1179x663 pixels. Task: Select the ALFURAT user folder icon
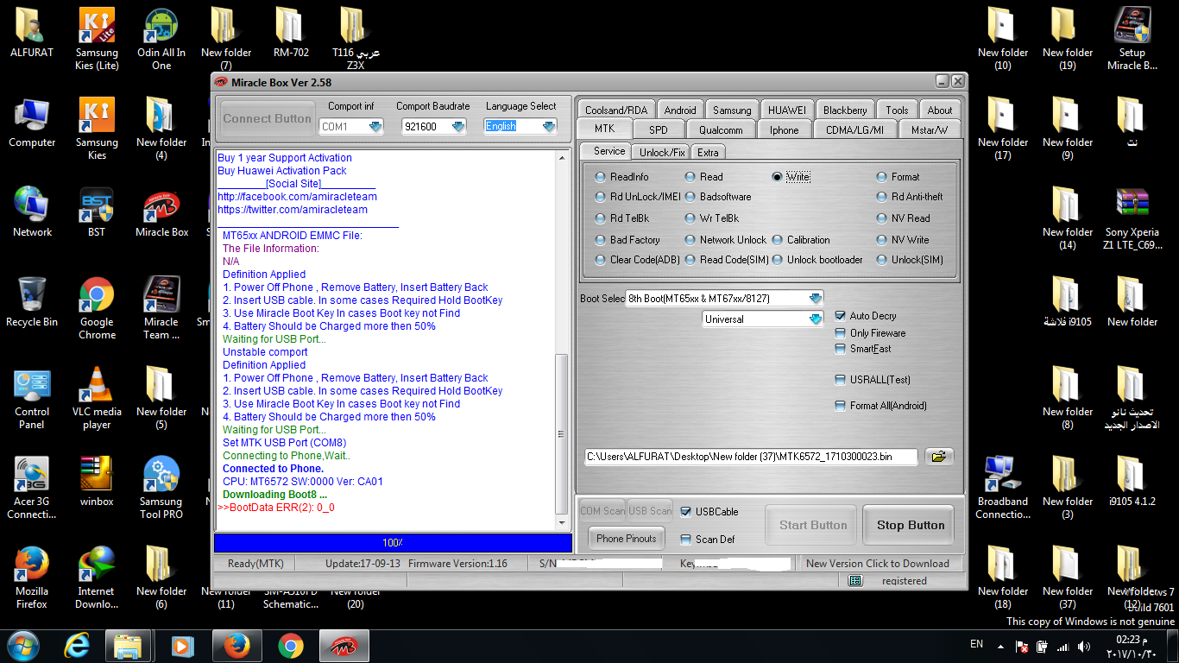pyautogui.click(x=32, y=33)
